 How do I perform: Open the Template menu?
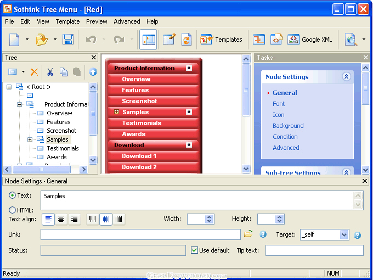(x=67, y=21)
